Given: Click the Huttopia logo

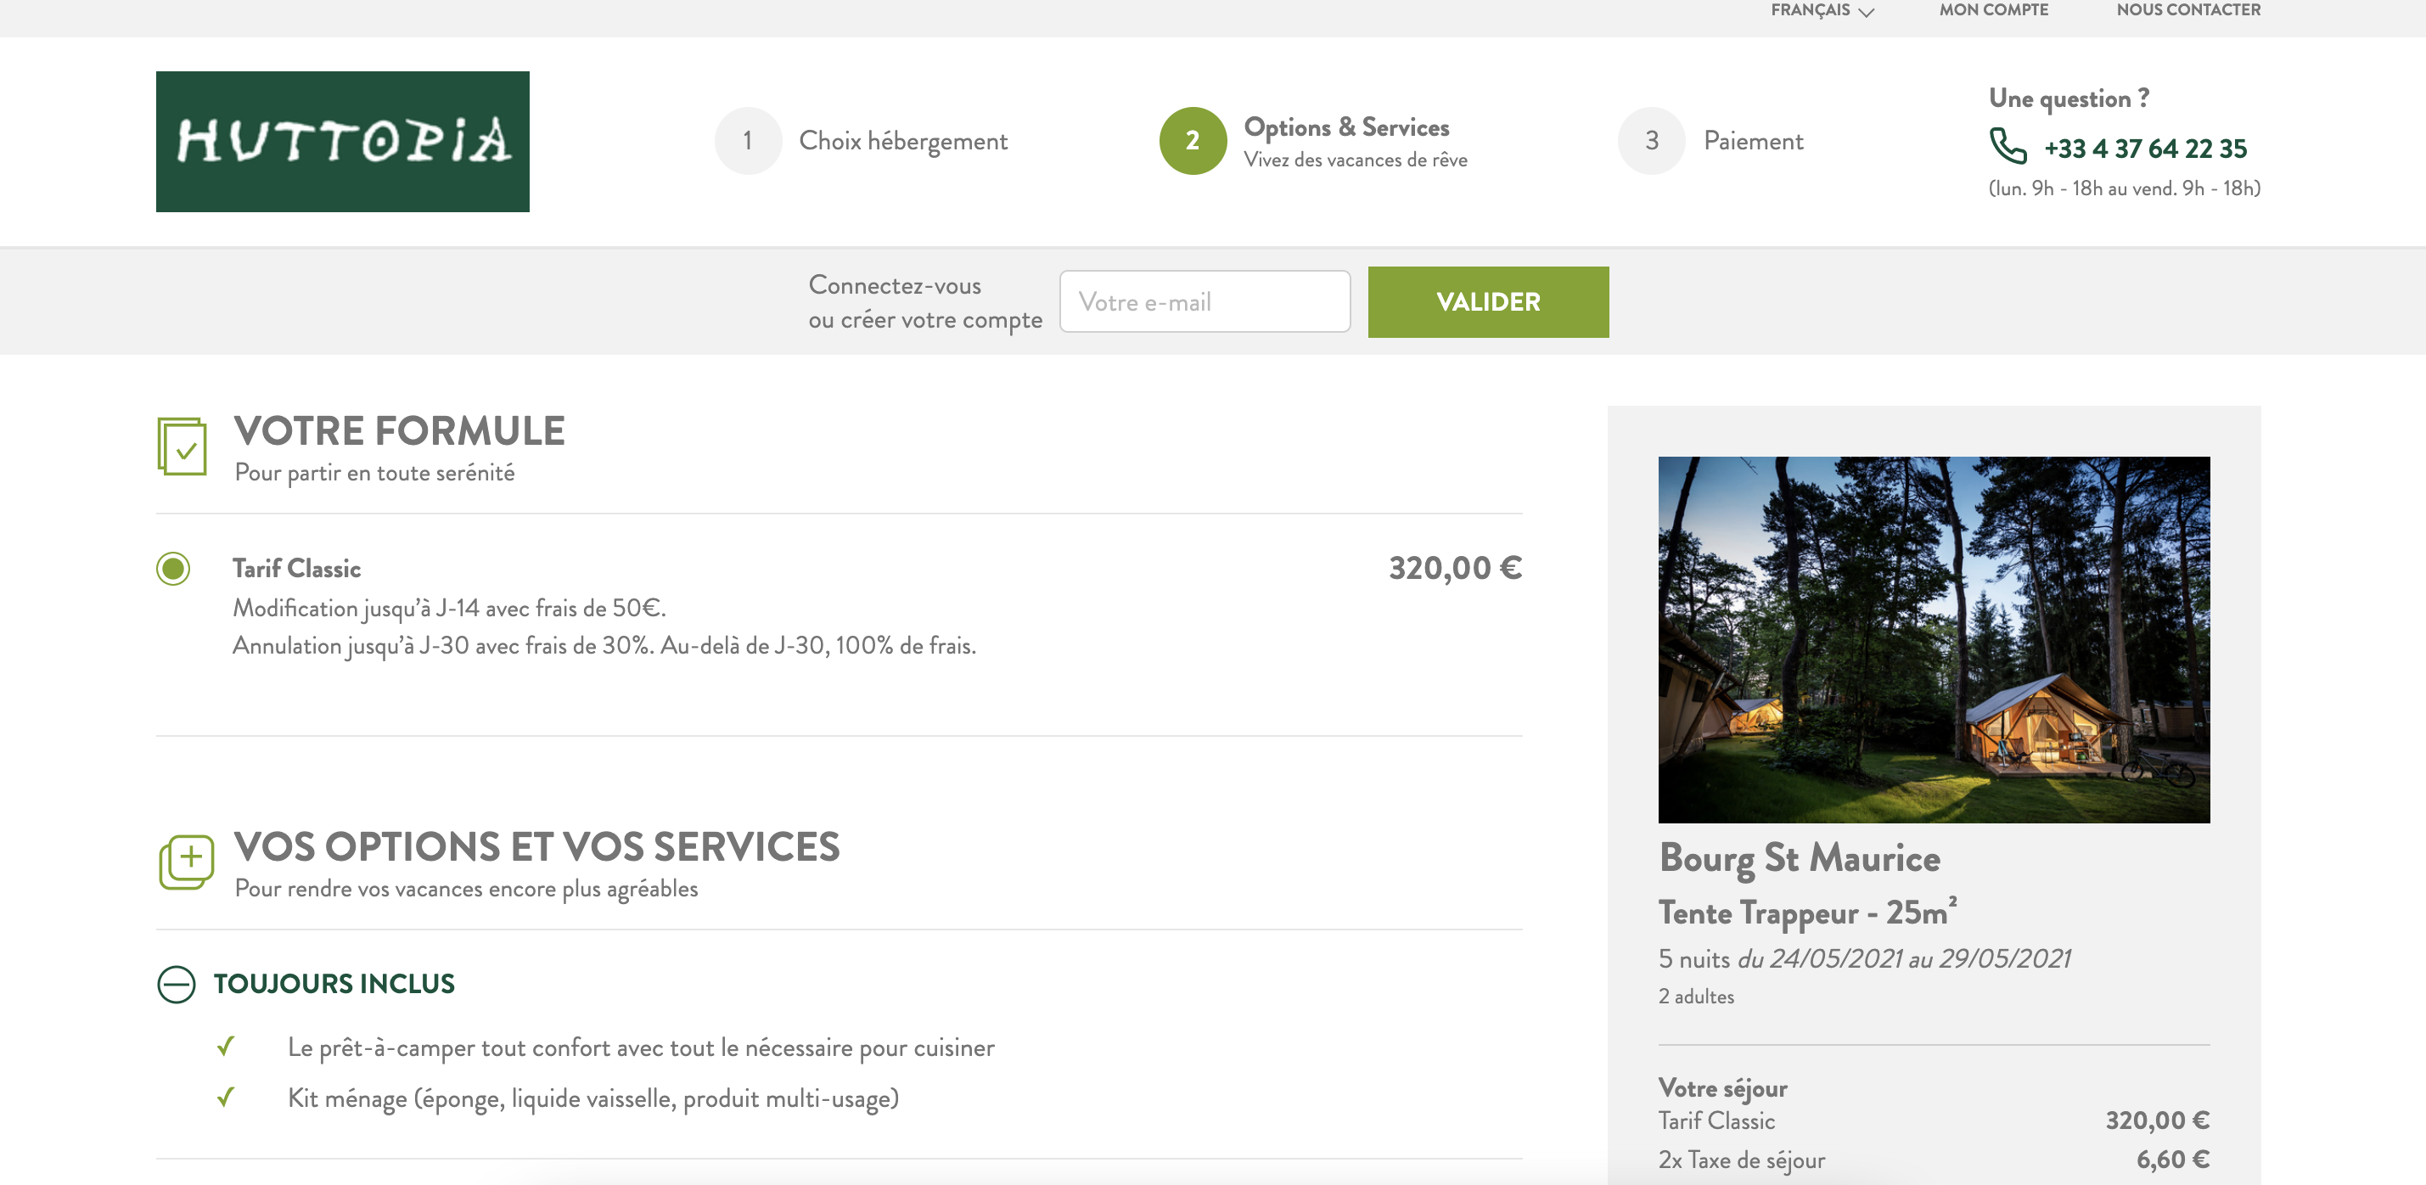Looking at the screenshot, I should click(x=343, y=141).
